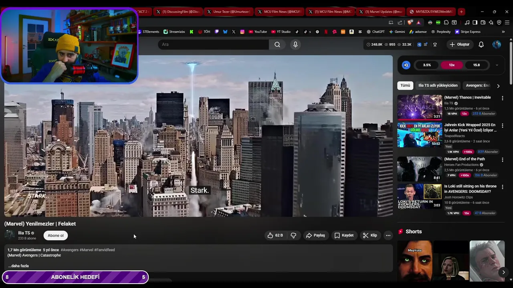
Task: Click the 15.8 vidIQ stat pill
Action: pos(477,65)
